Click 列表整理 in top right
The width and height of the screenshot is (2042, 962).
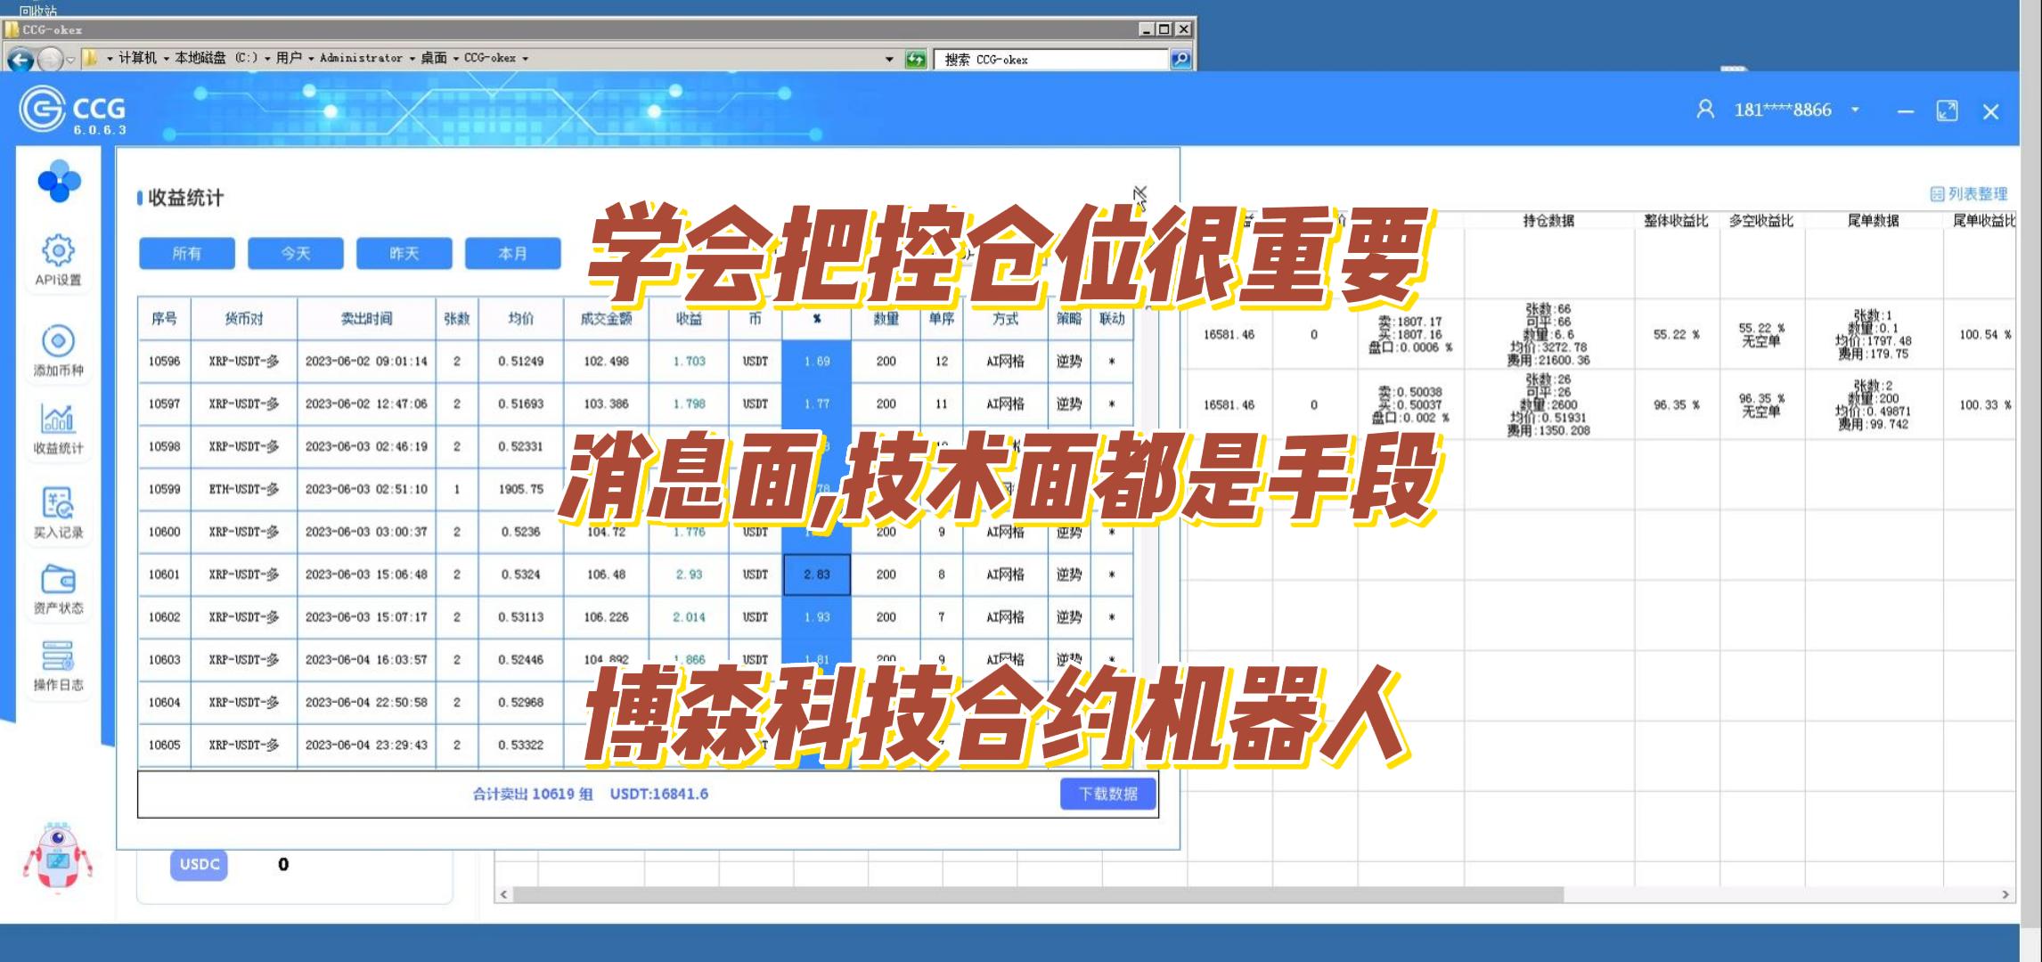[1969, 193]
